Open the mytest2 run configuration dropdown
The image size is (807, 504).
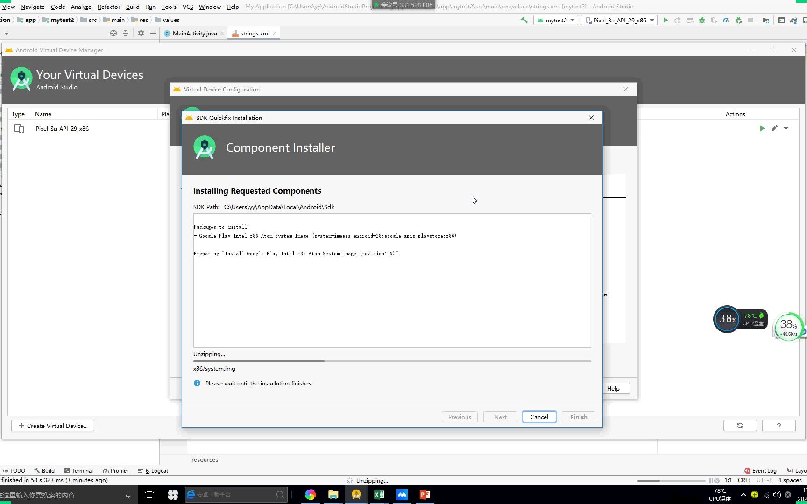click(556, 20)
